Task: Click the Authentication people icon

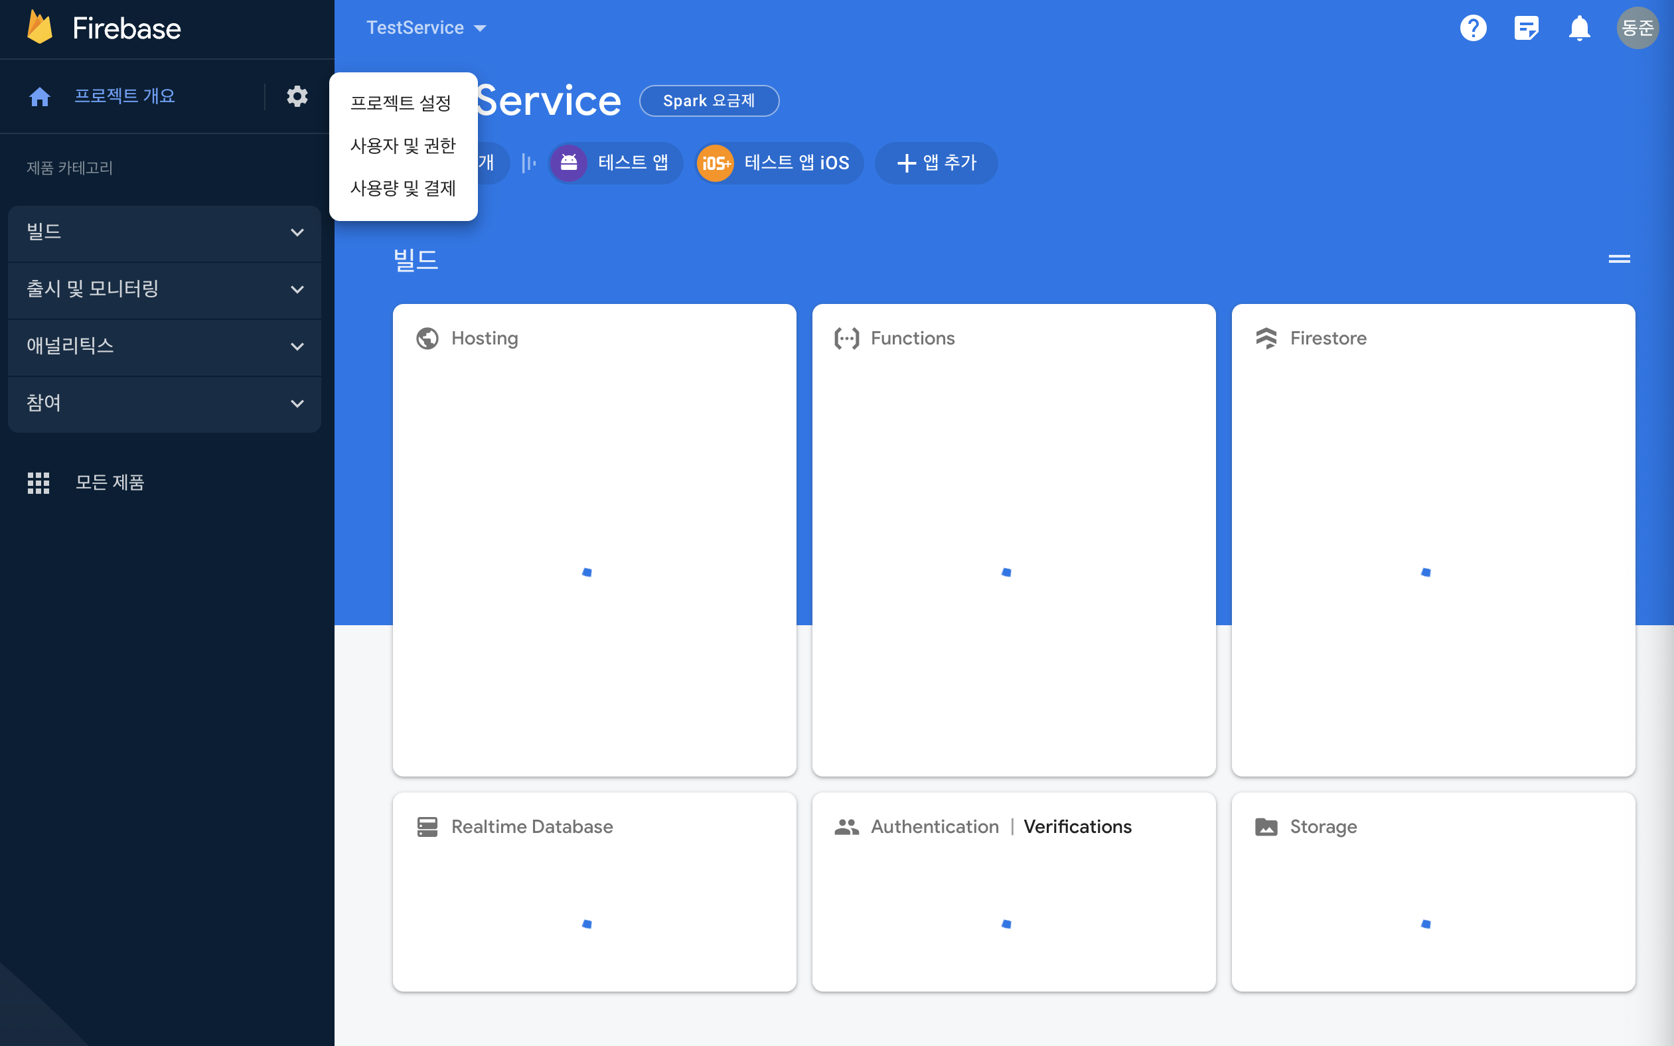Action: (x=847, y=827)
